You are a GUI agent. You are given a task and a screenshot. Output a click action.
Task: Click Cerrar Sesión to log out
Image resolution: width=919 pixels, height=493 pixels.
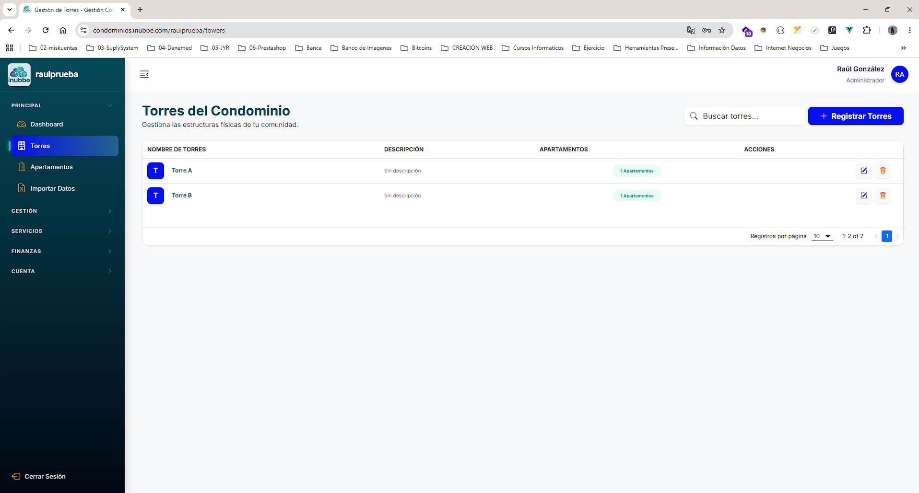[38, 476]
